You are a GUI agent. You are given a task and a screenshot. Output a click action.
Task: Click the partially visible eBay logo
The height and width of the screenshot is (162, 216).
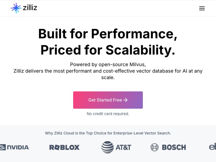point(212,147)
